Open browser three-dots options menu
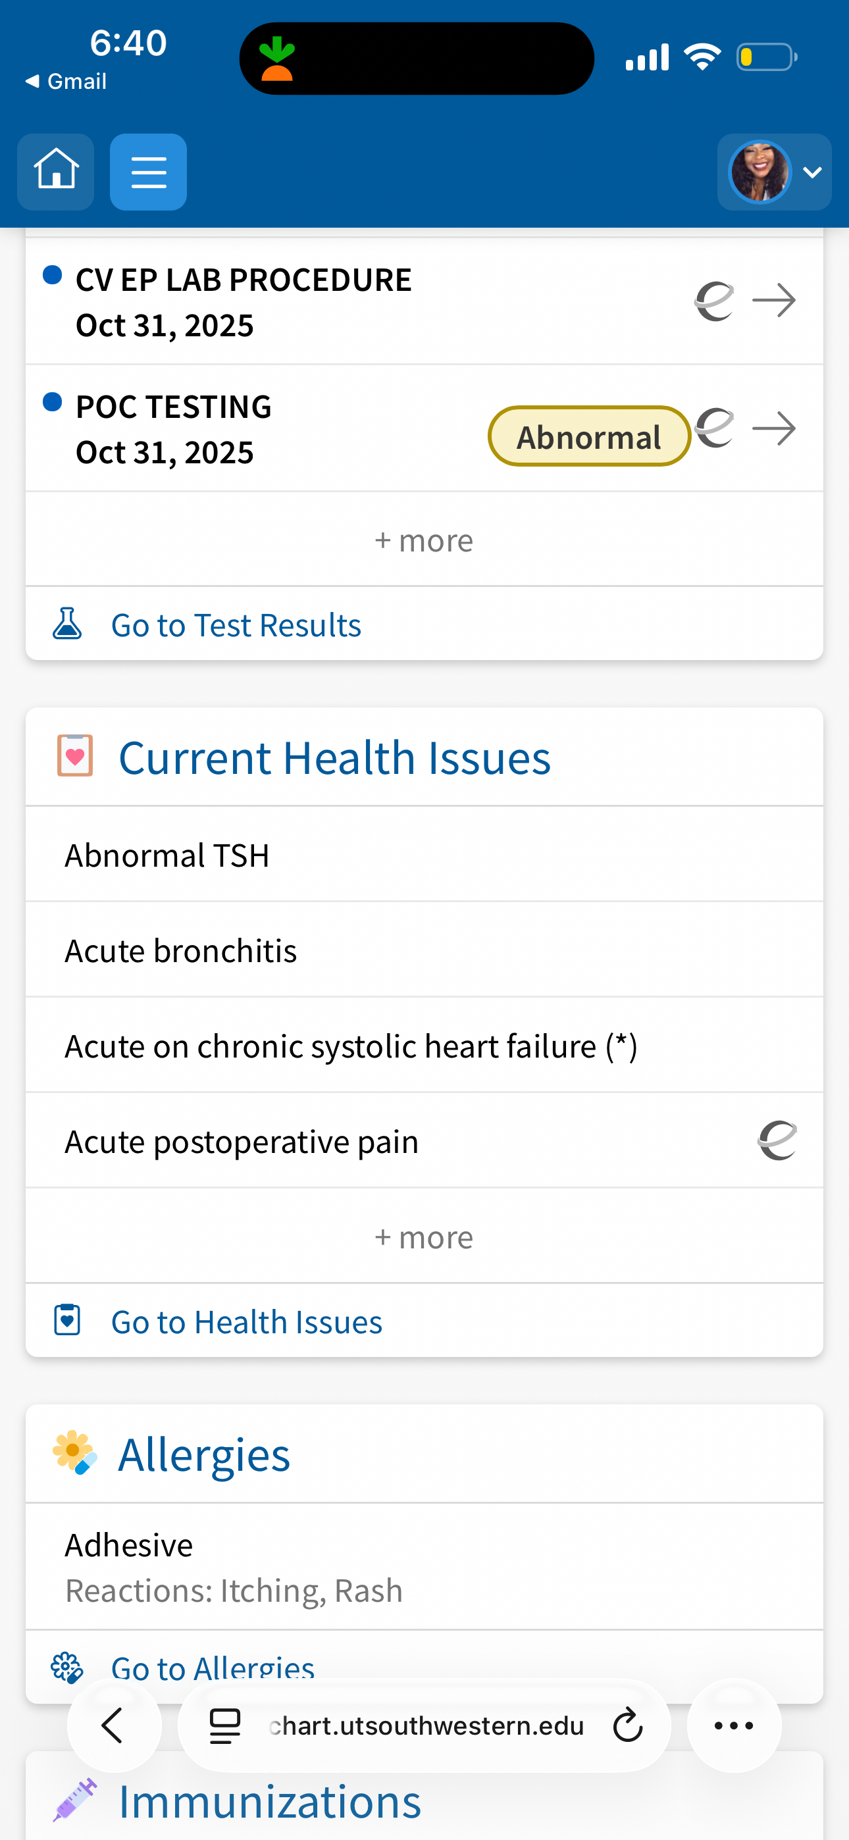 tap(733, 1725)
